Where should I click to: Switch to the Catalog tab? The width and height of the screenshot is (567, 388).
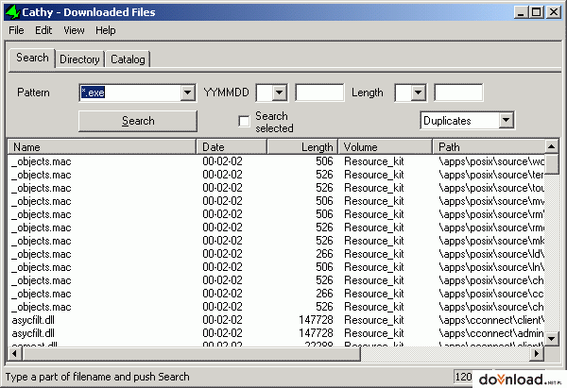point(128,59)
